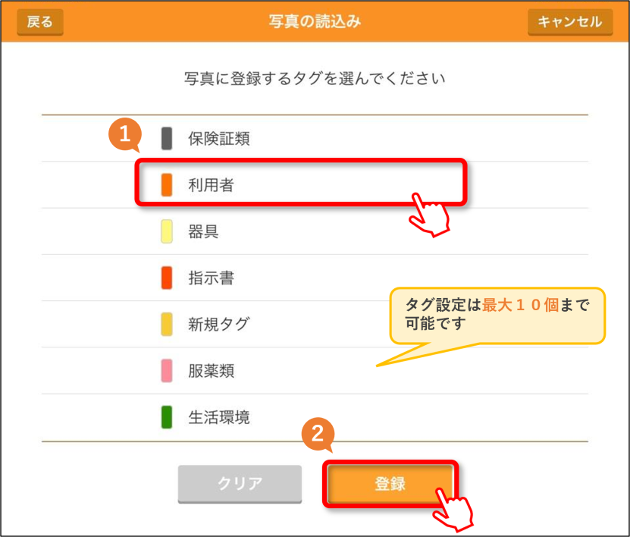Click the orange 登録 button
Screen dimensions: 630x537
click(390, 484)
